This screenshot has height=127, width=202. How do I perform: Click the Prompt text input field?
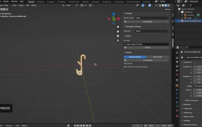click(146, 44)
